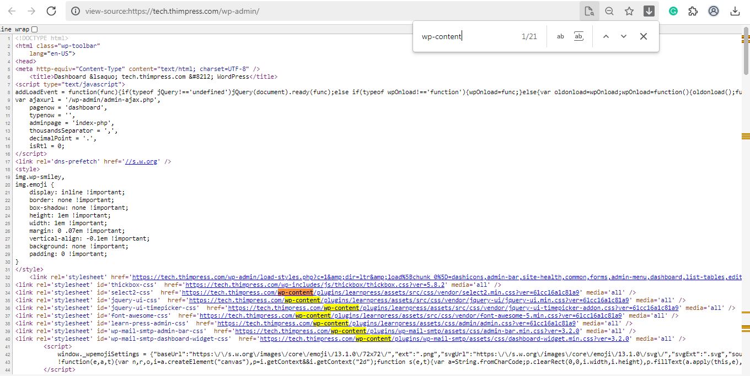The height and width of the screenshot is (376, 750).
Task: Enable the line wrap checkbox
Action: pyautogui.click(x=35, y=29)
